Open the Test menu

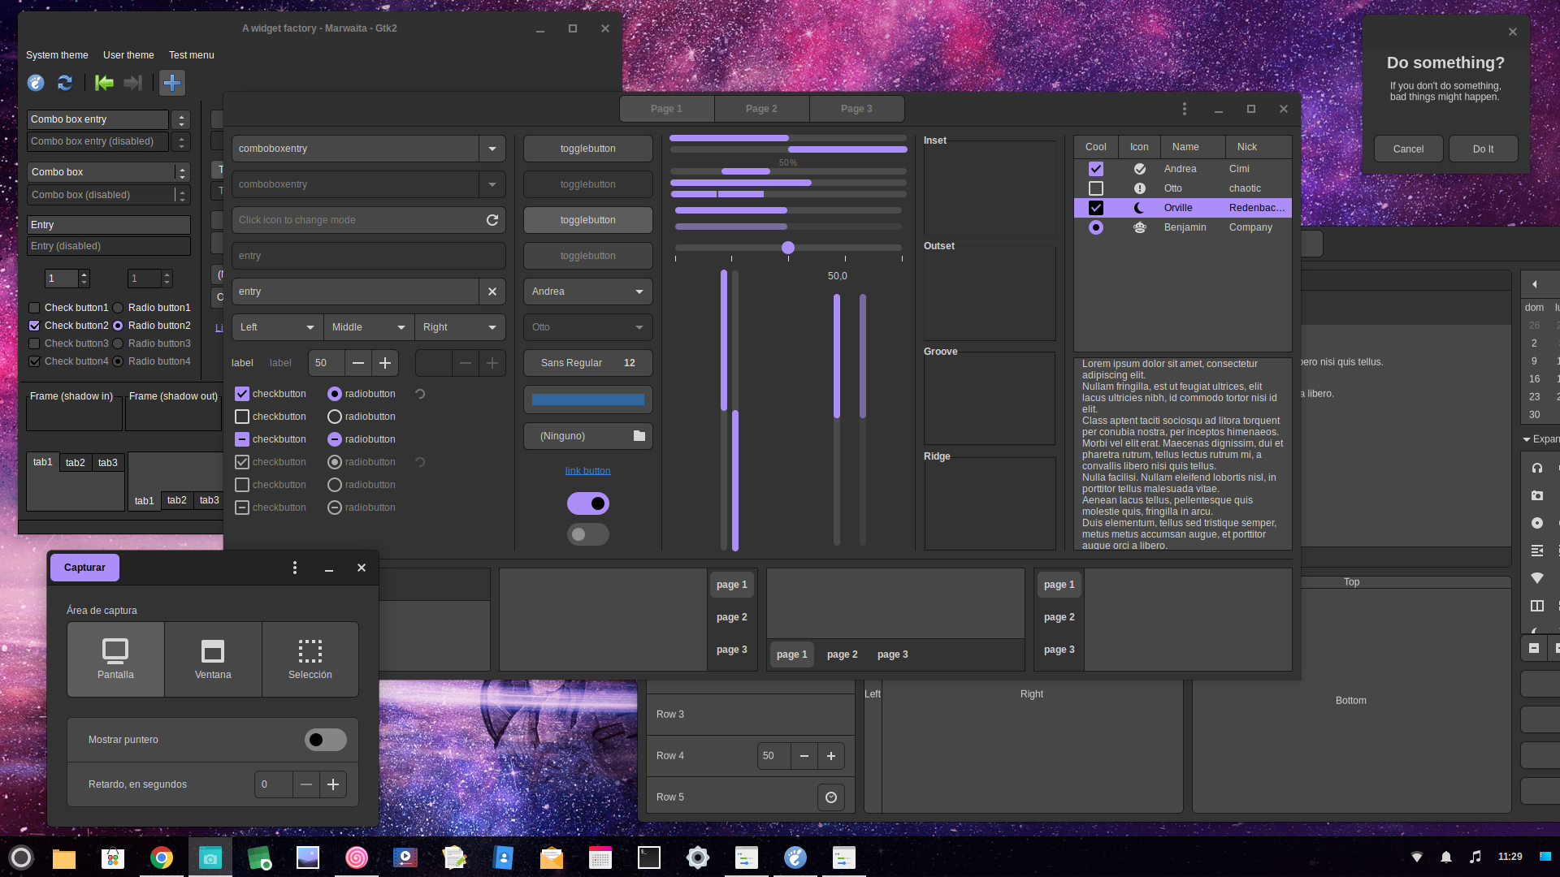pyautogui.click(x=191, y=55)
